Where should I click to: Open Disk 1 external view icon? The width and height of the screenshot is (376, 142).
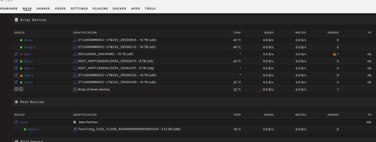point(16,54)
